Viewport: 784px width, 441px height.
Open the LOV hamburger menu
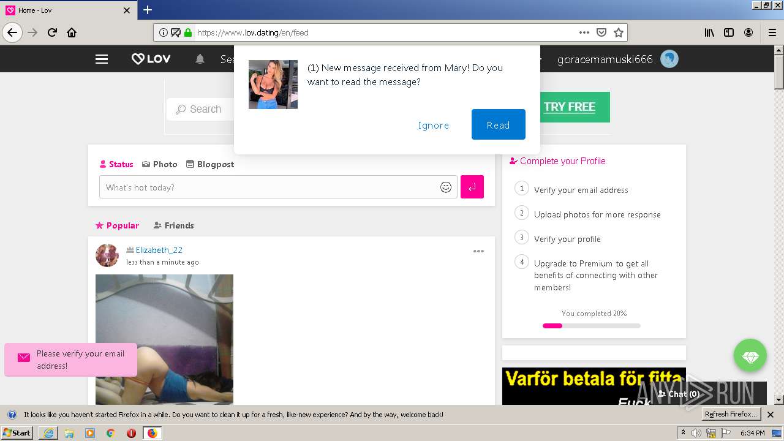pos(102,59)
